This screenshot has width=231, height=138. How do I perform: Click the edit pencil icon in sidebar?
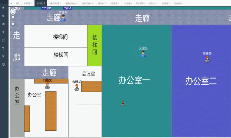point(3,56)
